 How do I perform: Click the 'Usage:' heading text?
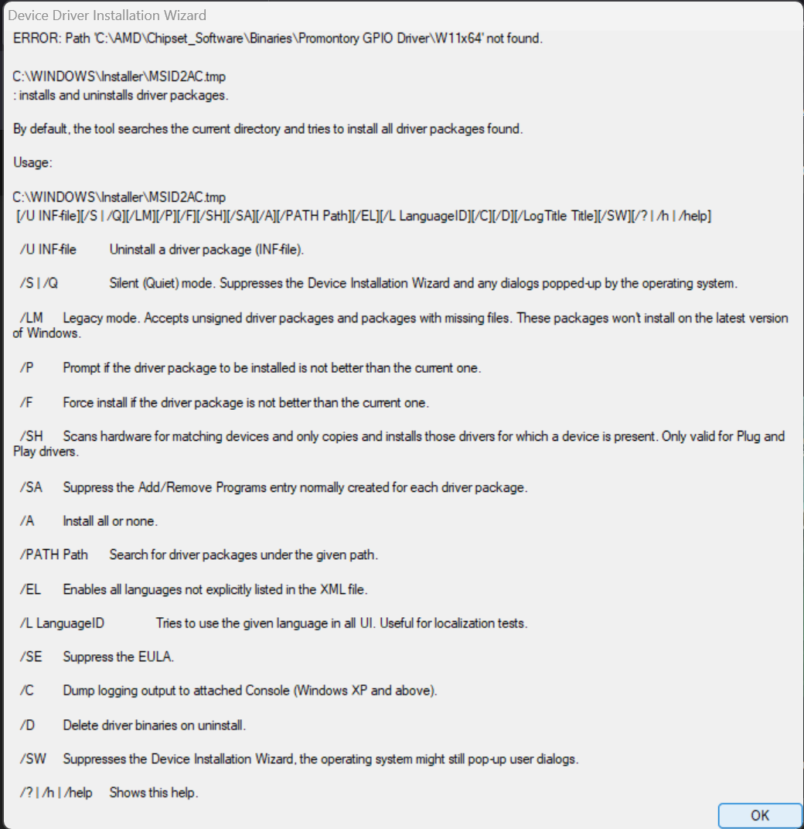[x=32, y=163]
